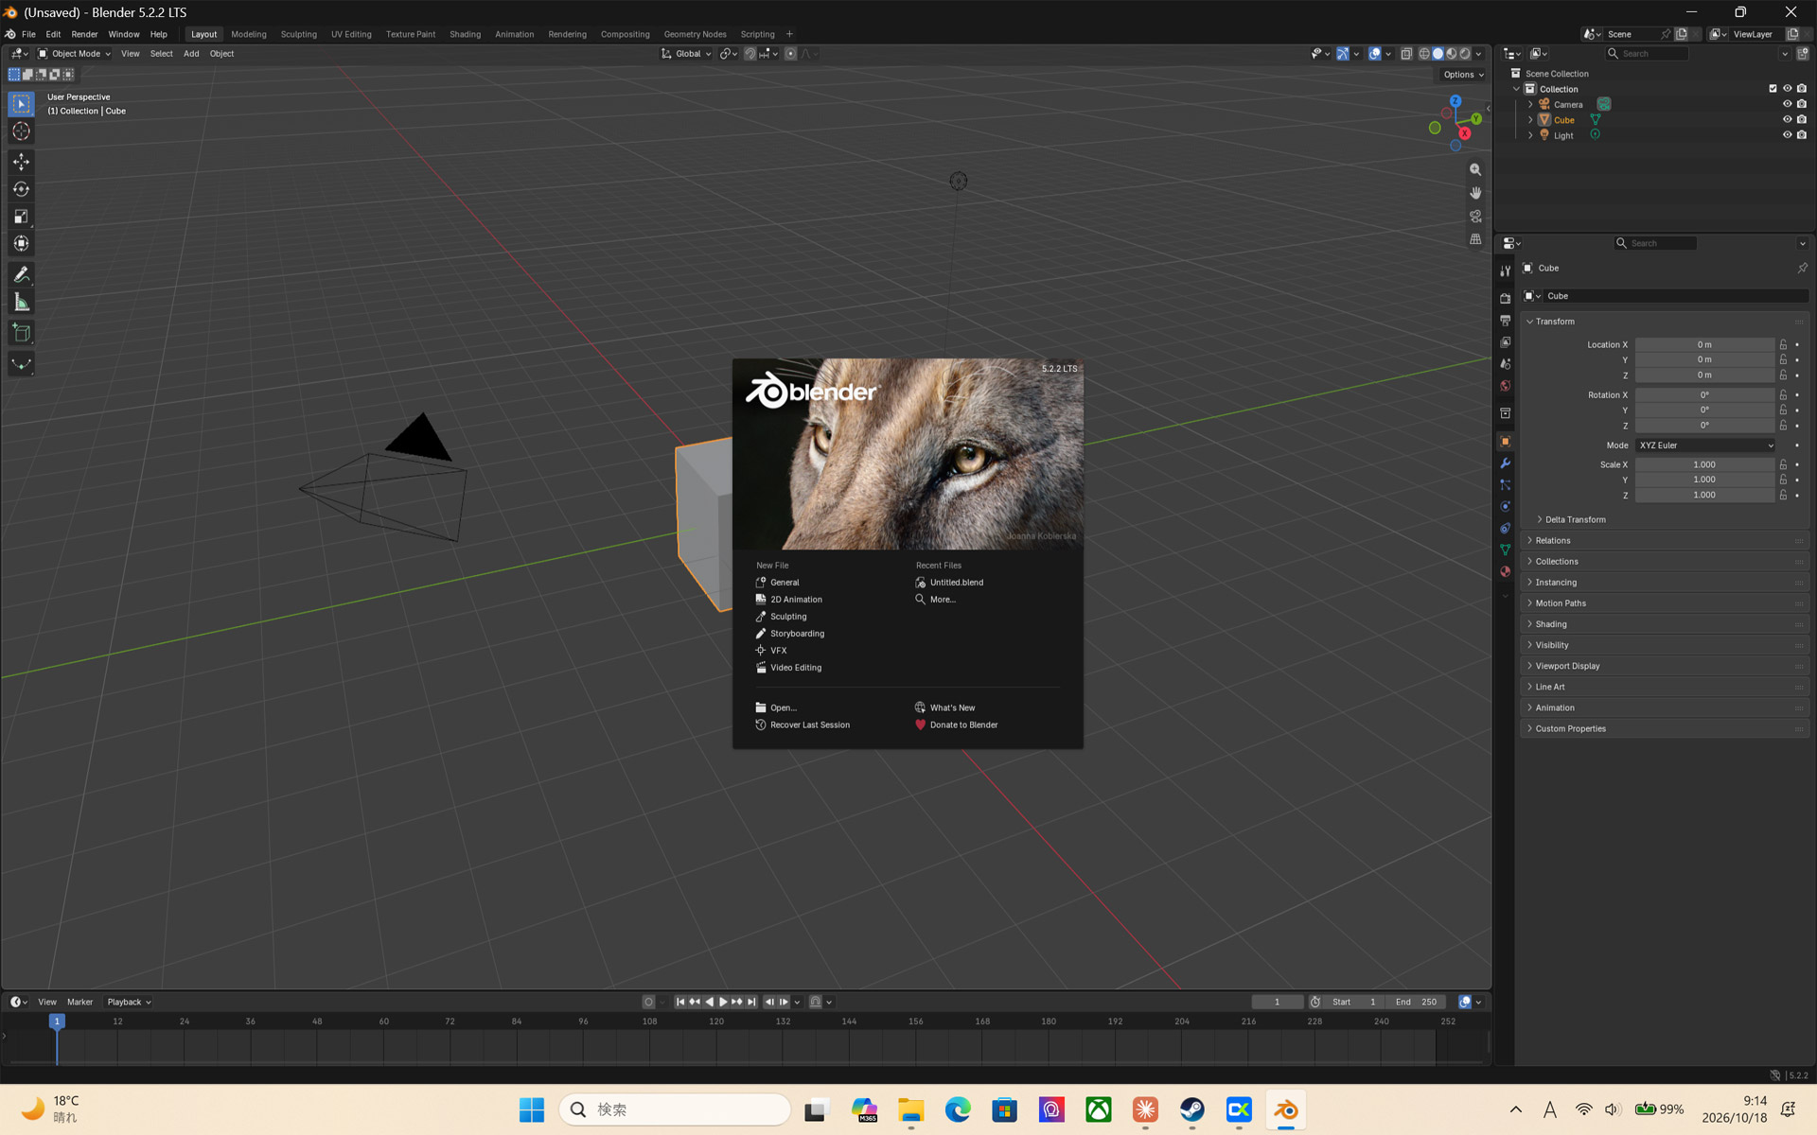This screenshot has width=1817, height=1135.
Task: Open the Render menu
Action: (x=84, y=34)
